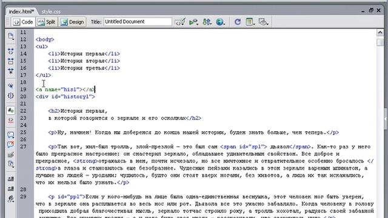388x218 pixels.
Task: Switch to Split view
Action: [x=47, y=22]
